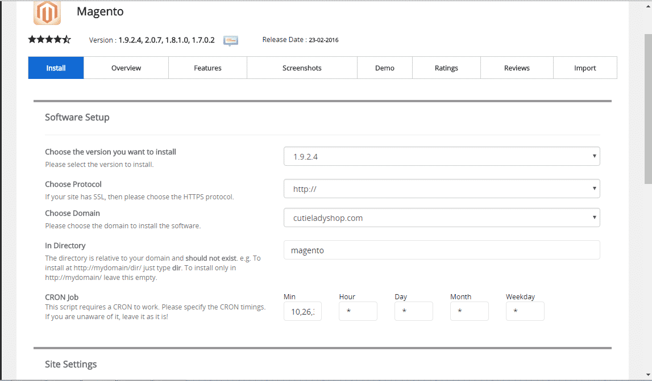Select the Install tab

[x=56, y=68]
